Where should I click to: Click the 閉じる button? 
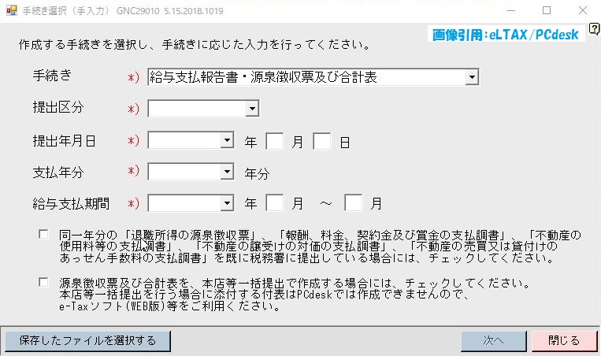564,341
